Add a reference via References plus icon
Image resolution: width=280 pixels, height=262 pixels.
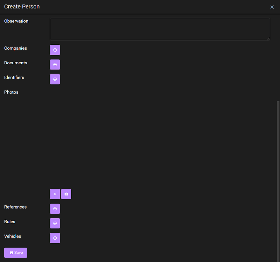pos(55,209)
